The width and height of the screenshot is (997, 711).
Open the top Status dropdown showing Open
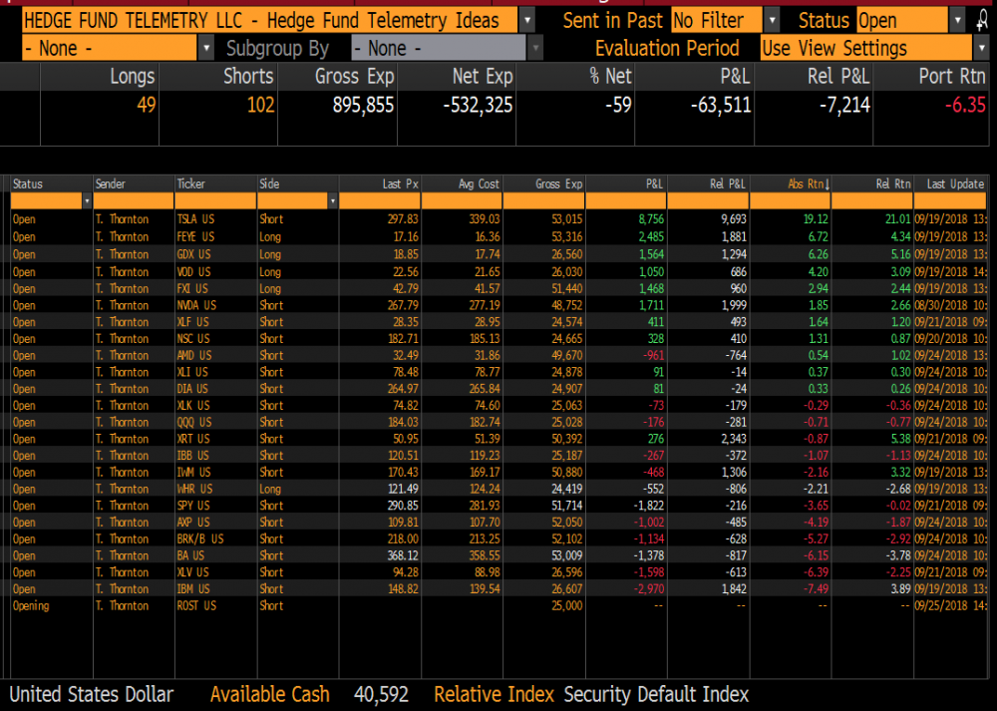(x=957, y=20)
